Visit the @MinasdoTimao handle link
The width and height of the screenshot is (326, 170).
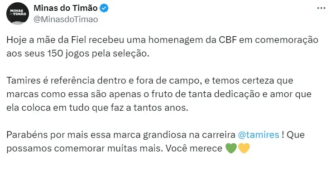click(x=66, y=19)
